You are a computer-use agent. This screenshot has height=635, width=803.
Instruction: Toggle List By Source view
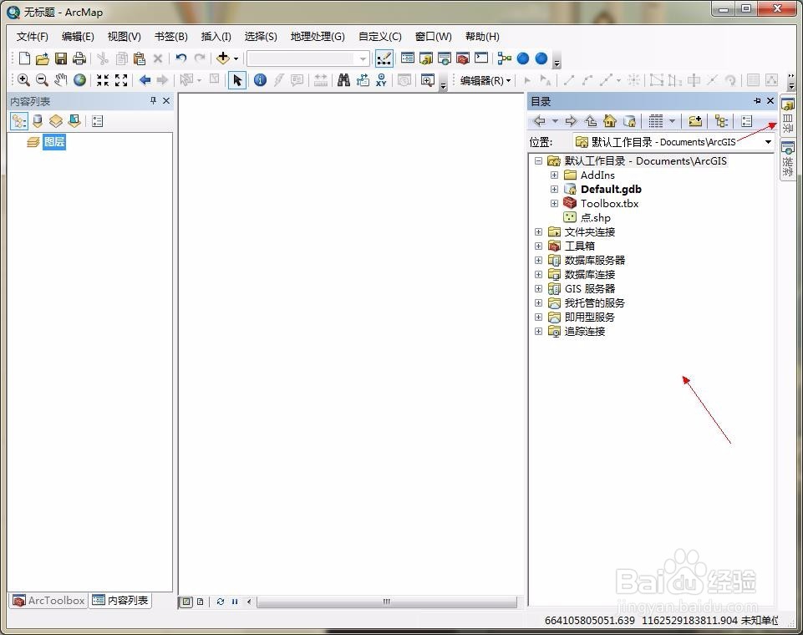tap(38, 121)
